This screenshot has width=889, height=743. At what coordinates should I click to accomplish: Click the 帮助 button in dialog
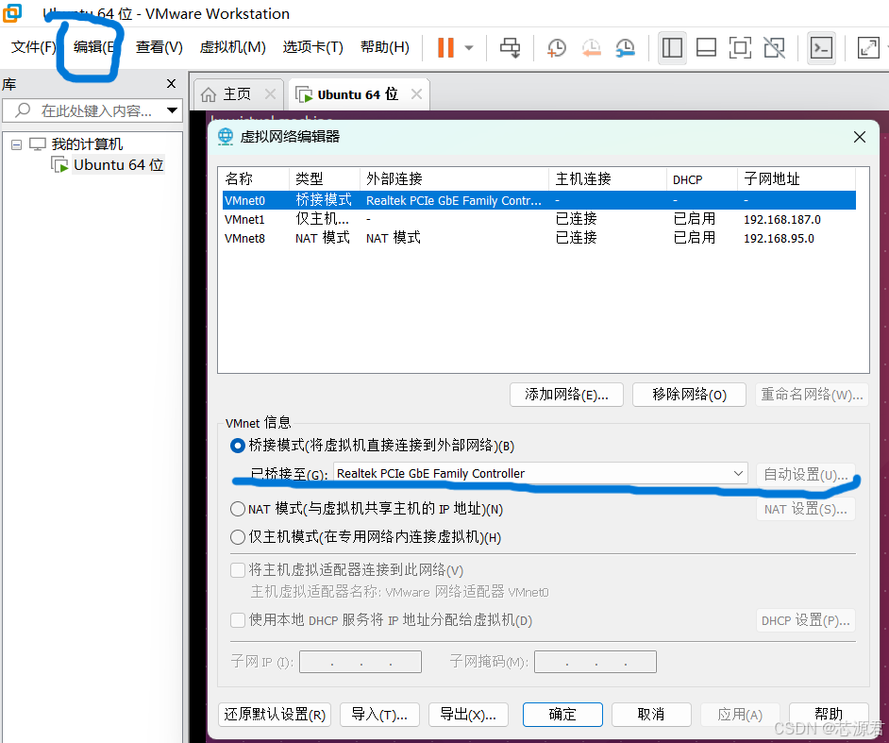click(829, 715)
